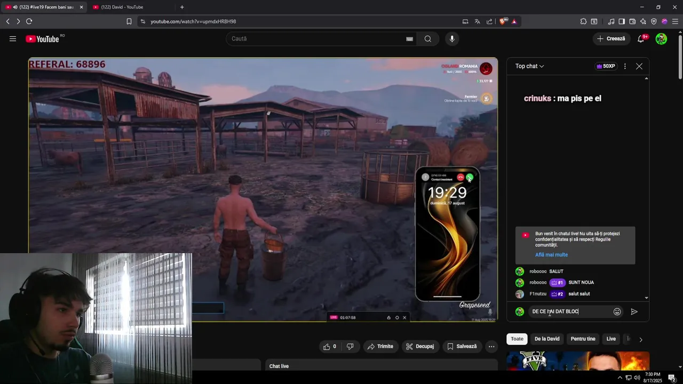Close the #live19 tab
This screenshot has width=683, height=384.
click(81, 7)
